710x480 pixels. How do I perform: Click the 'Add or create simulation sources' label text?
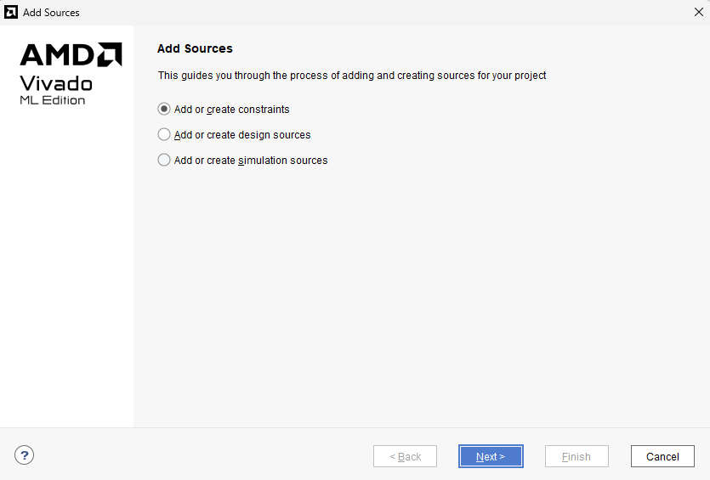tap(251, 161)
